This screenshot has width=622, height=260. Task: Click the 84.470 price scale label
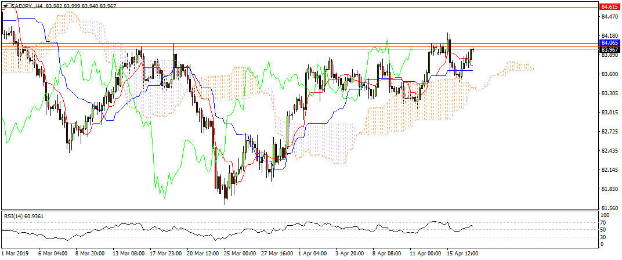coord(609,19)
